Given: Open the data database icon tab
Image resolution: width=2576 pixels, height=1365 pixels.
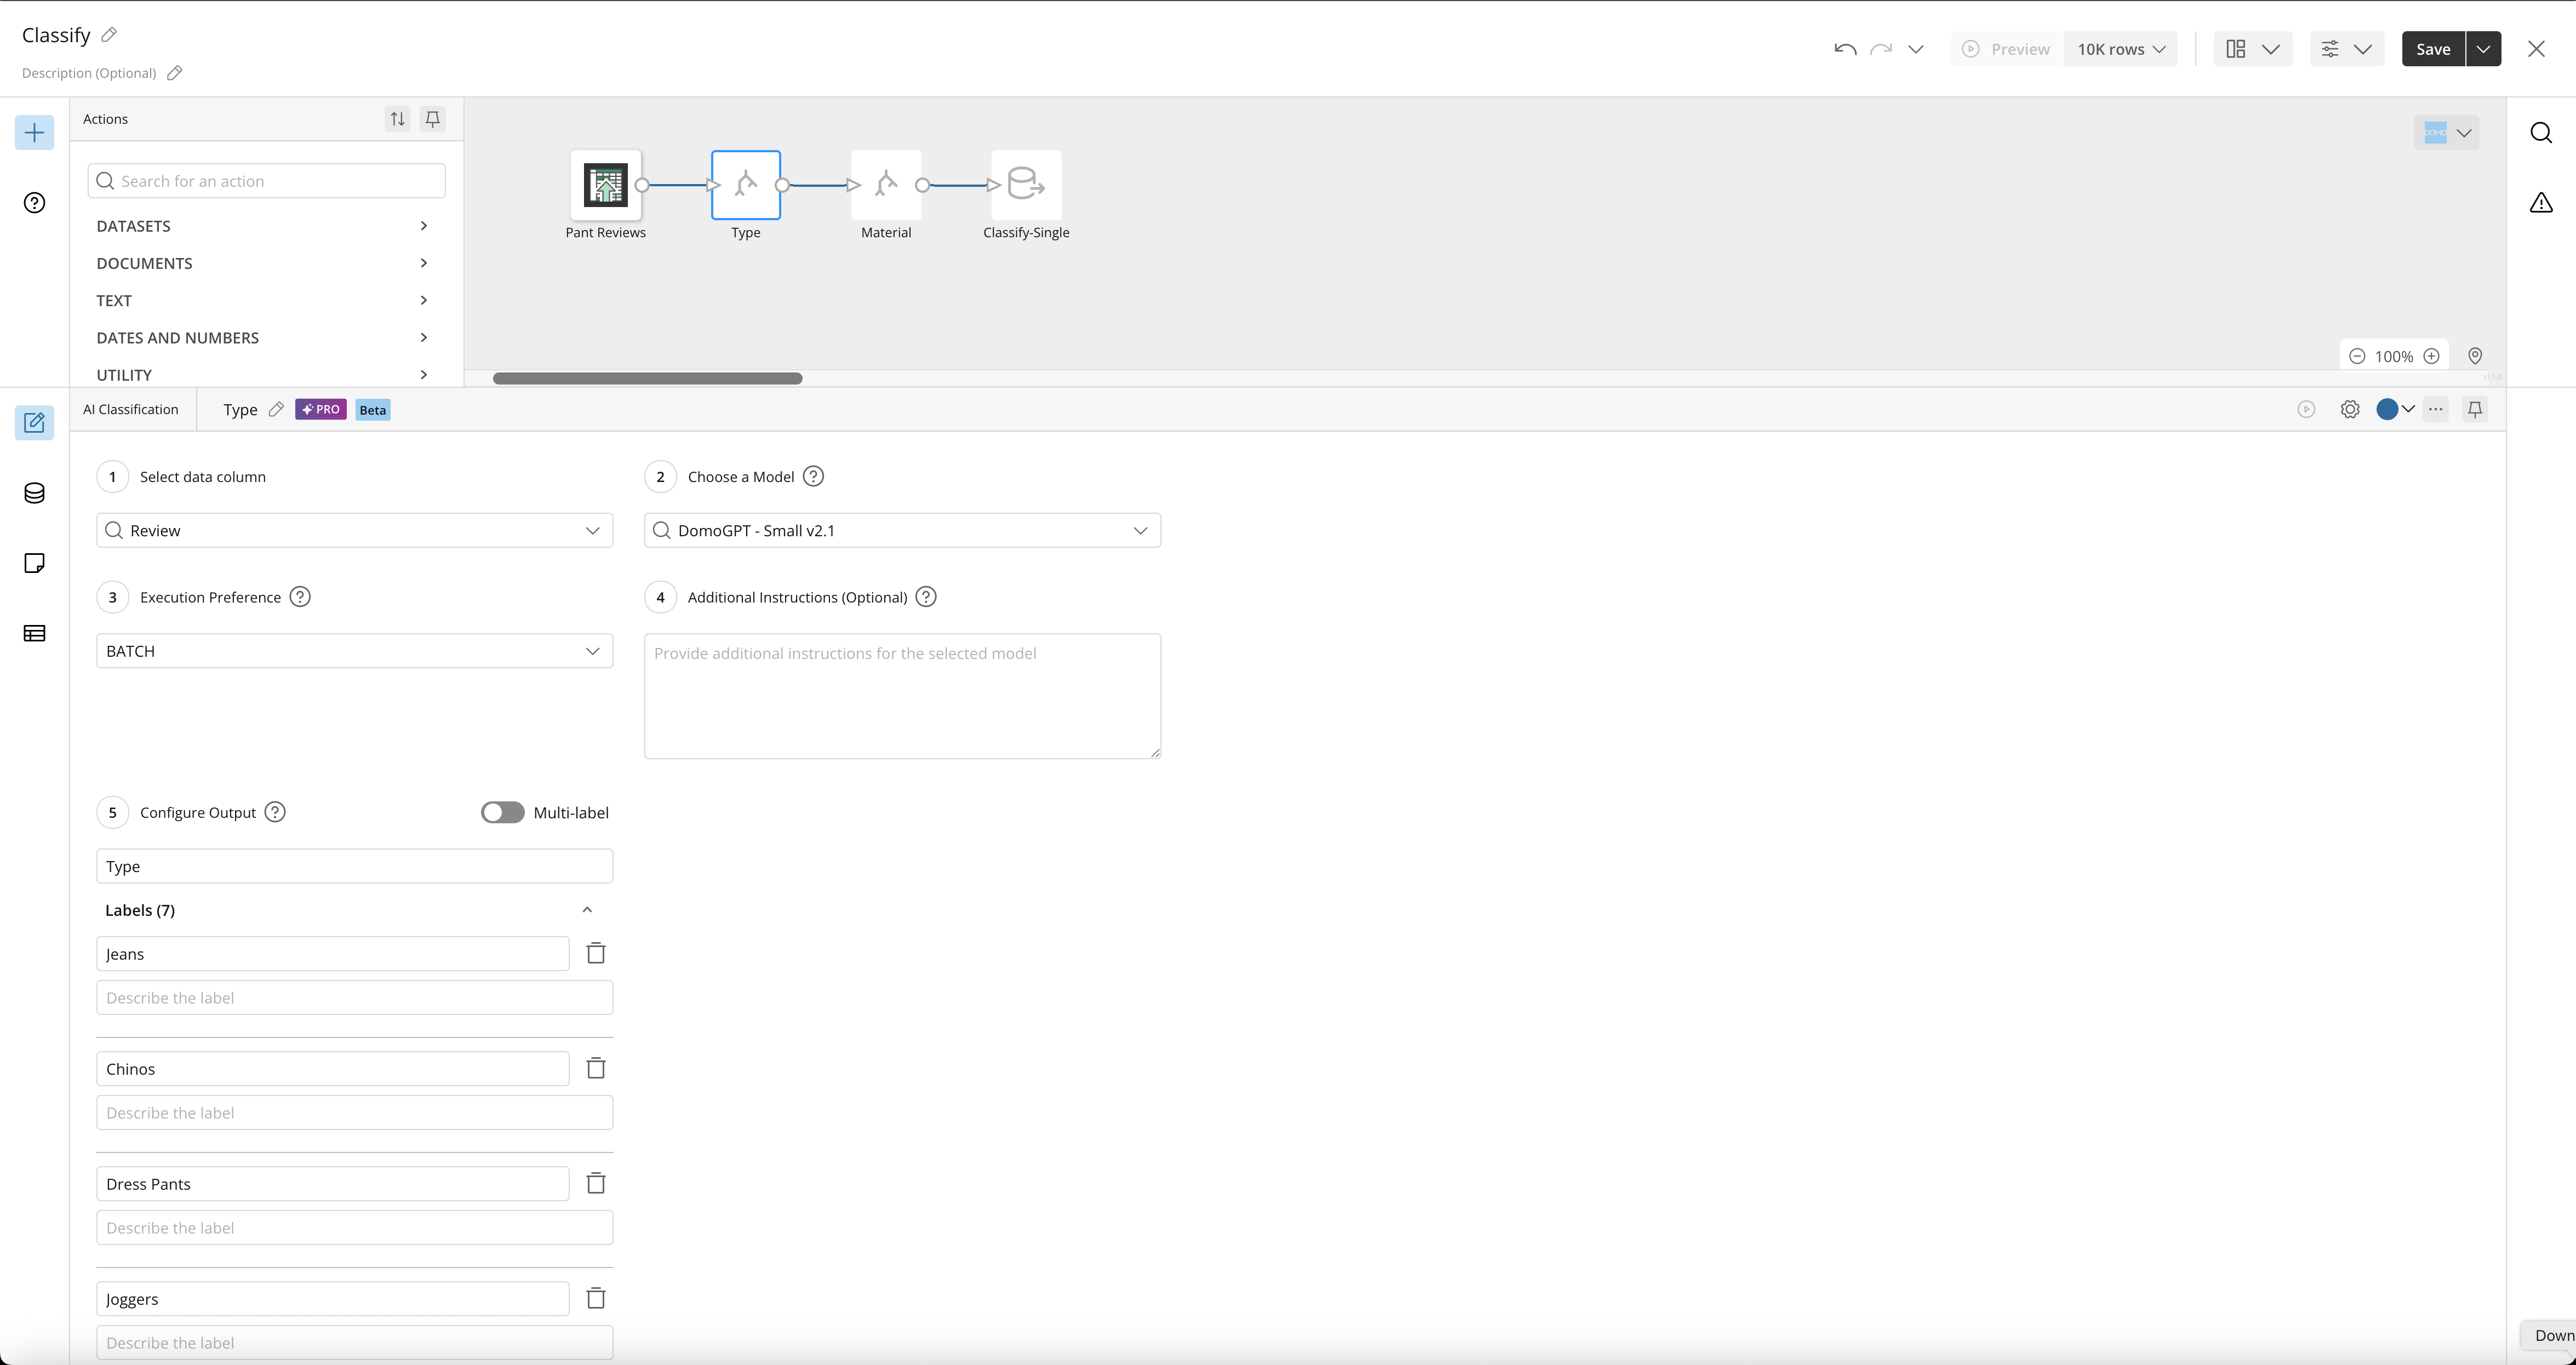Looking at the screenshot, I should pos(34,493).
